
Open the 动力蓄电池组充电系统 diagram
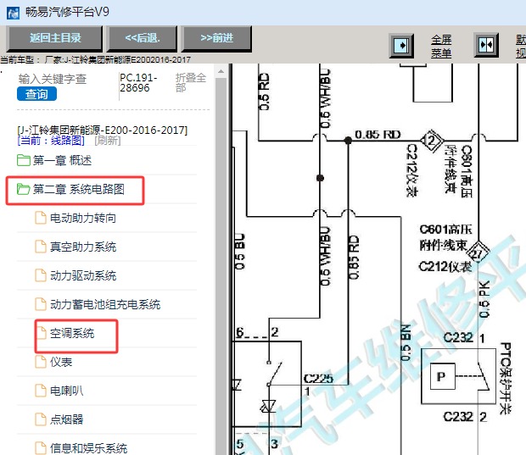pyautogui.click(x=105, y=304)
